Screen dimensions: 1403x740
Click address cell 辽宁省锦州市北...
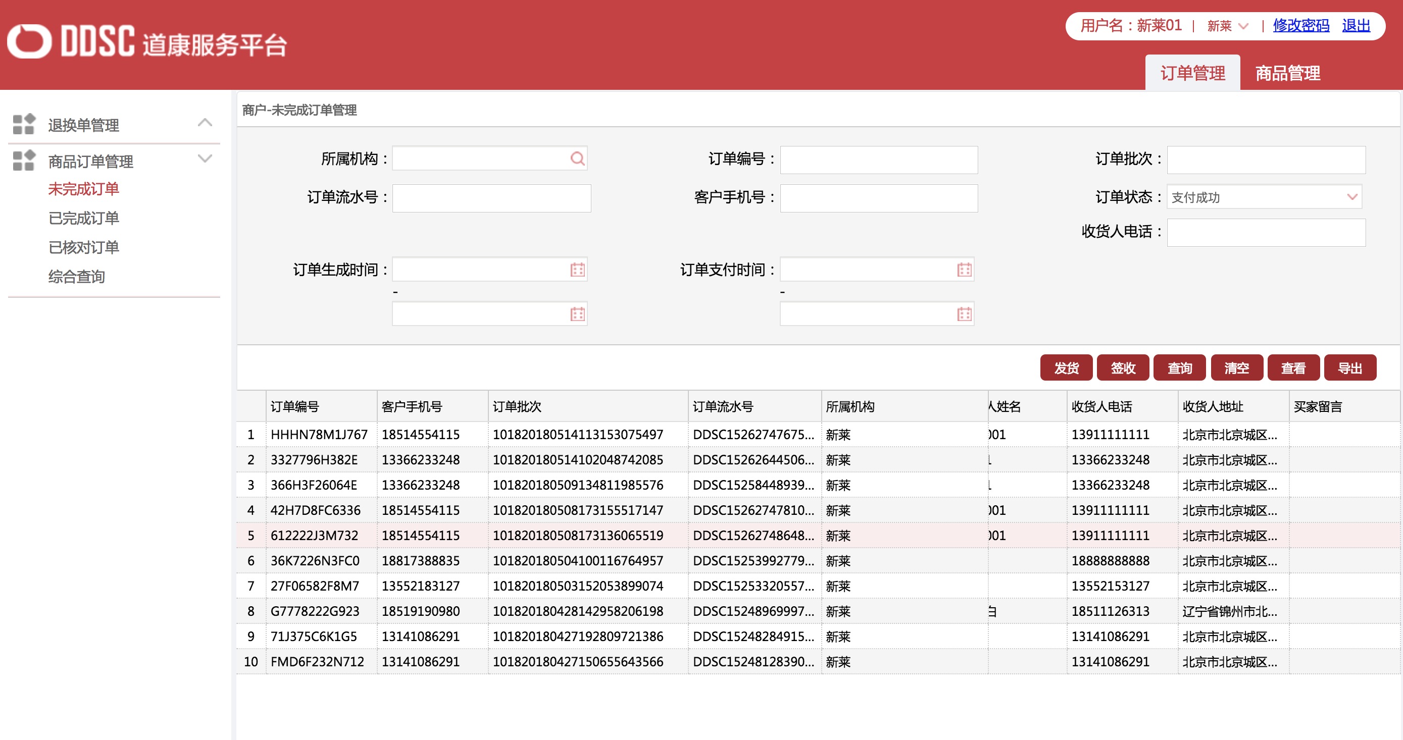(1229, 611)
